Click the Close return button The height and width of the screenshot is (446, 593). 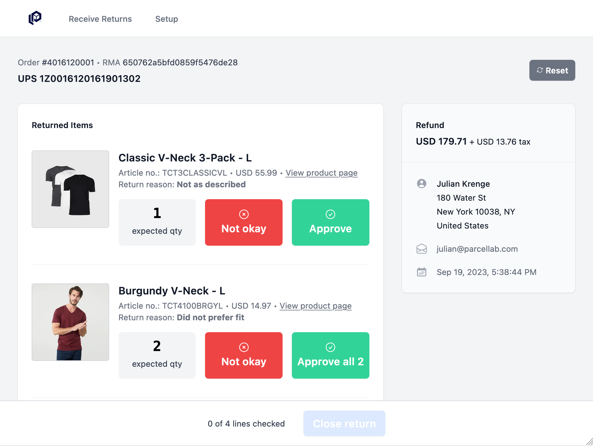344,423
